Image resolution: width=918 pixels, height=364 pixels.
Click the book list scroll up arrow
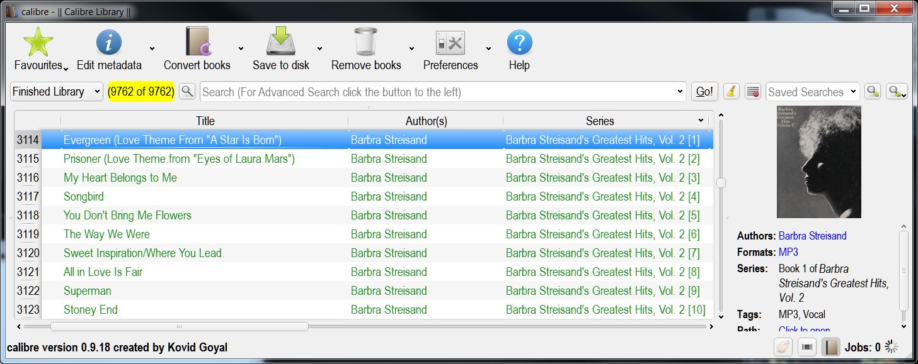(721, 115)
